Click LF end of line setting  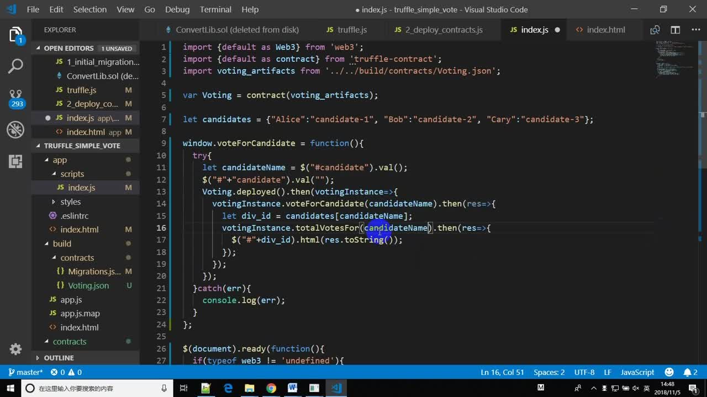click(608, 372)
